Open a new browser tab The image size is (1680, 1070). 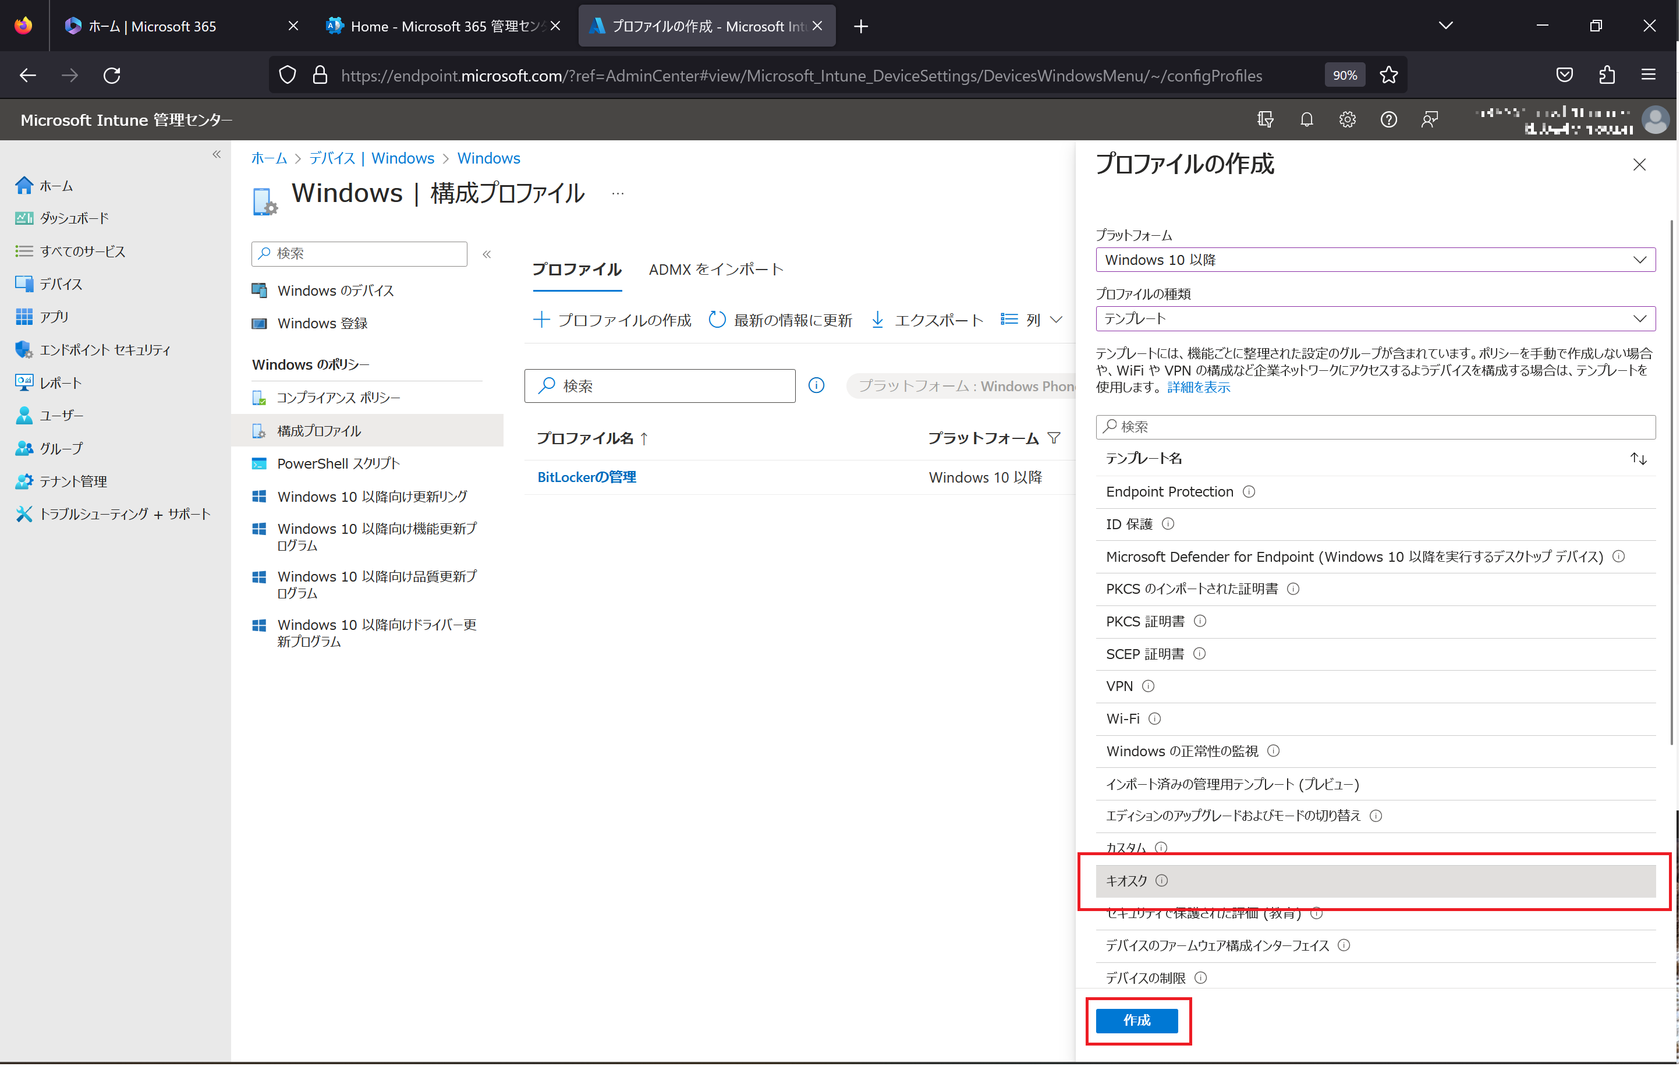(861, 26)
